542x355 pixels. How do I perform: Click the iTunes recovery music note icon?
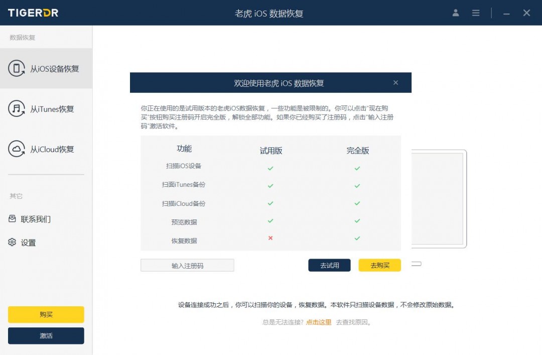pyautogui.click(x=17, y=108)
